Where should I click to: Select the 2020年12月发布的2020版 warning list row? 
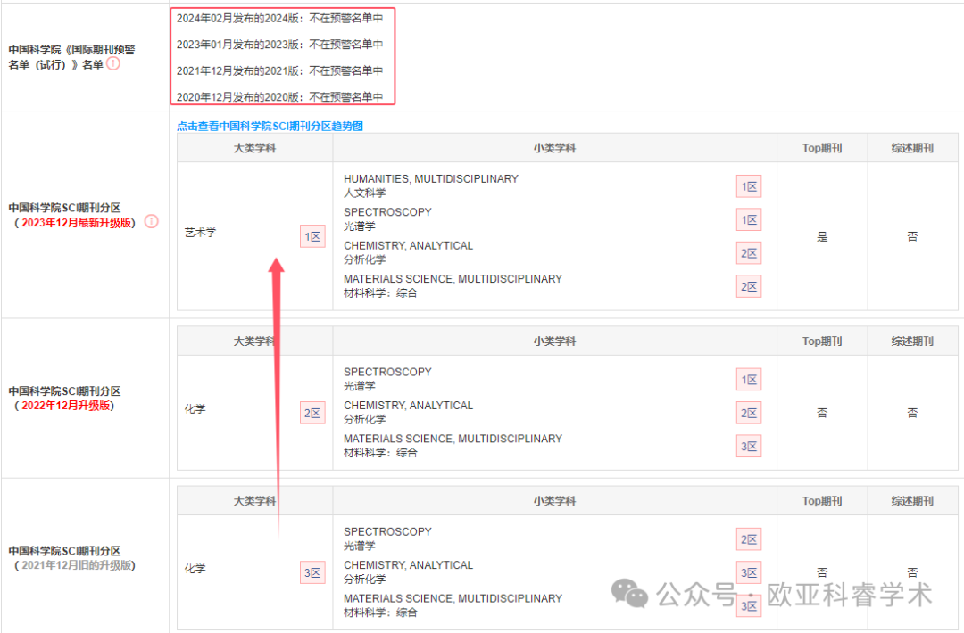tap(279, 96)
